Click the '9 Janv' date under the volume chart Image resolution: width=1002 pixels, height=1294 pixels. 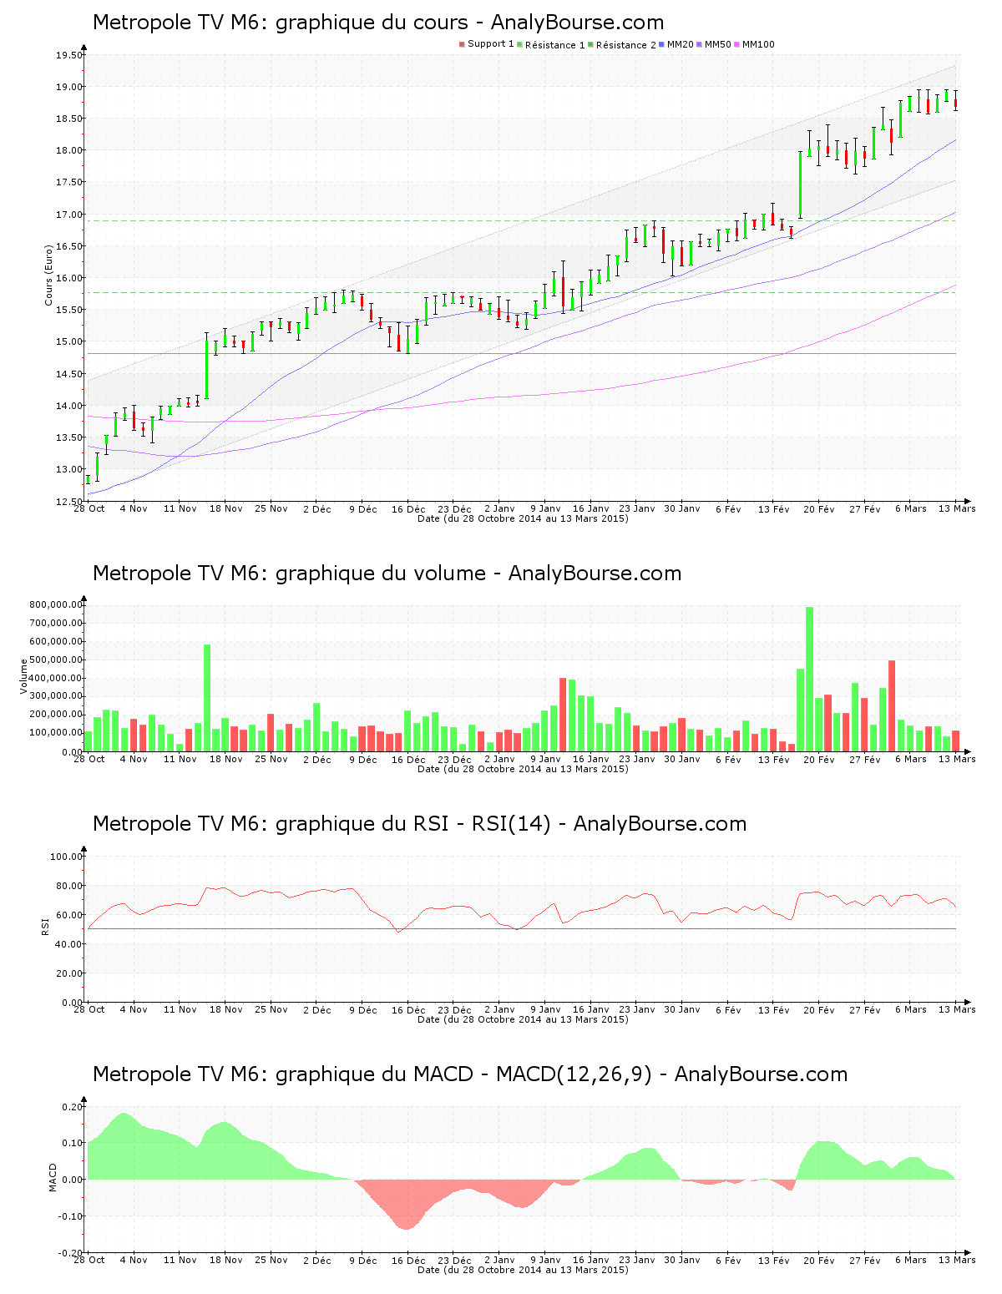[545, 759]
